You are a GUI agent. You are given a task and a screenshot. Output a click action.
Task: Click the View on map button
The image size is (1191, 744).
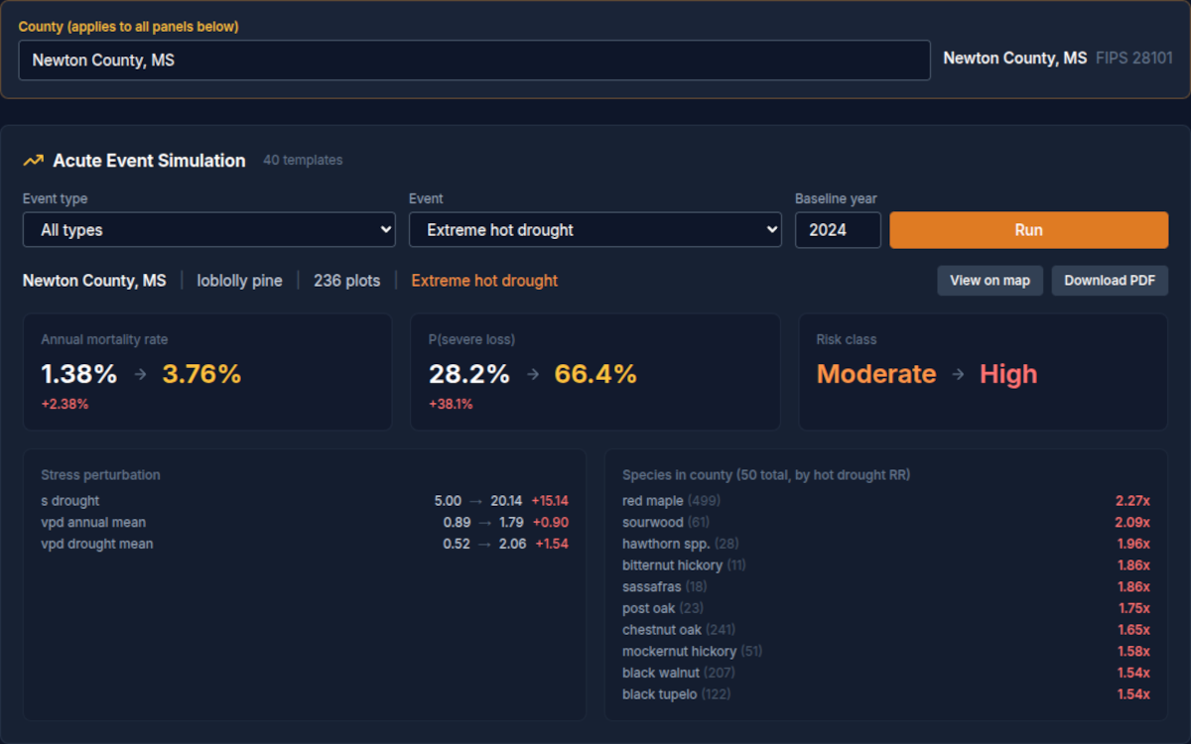990,281
